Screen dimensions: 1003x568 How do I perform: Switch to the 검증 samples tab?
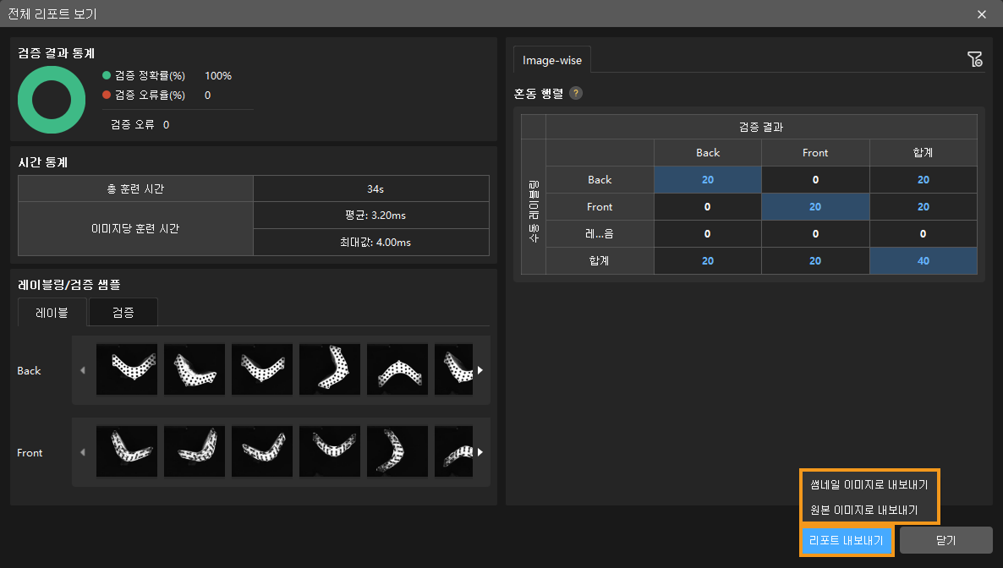[x=123, y=312]
